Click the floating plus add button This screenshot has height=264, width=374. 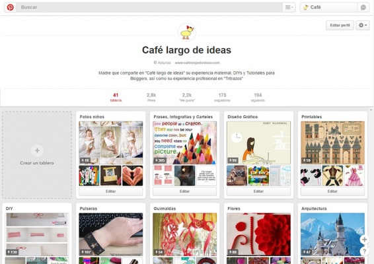pos(364,240)
